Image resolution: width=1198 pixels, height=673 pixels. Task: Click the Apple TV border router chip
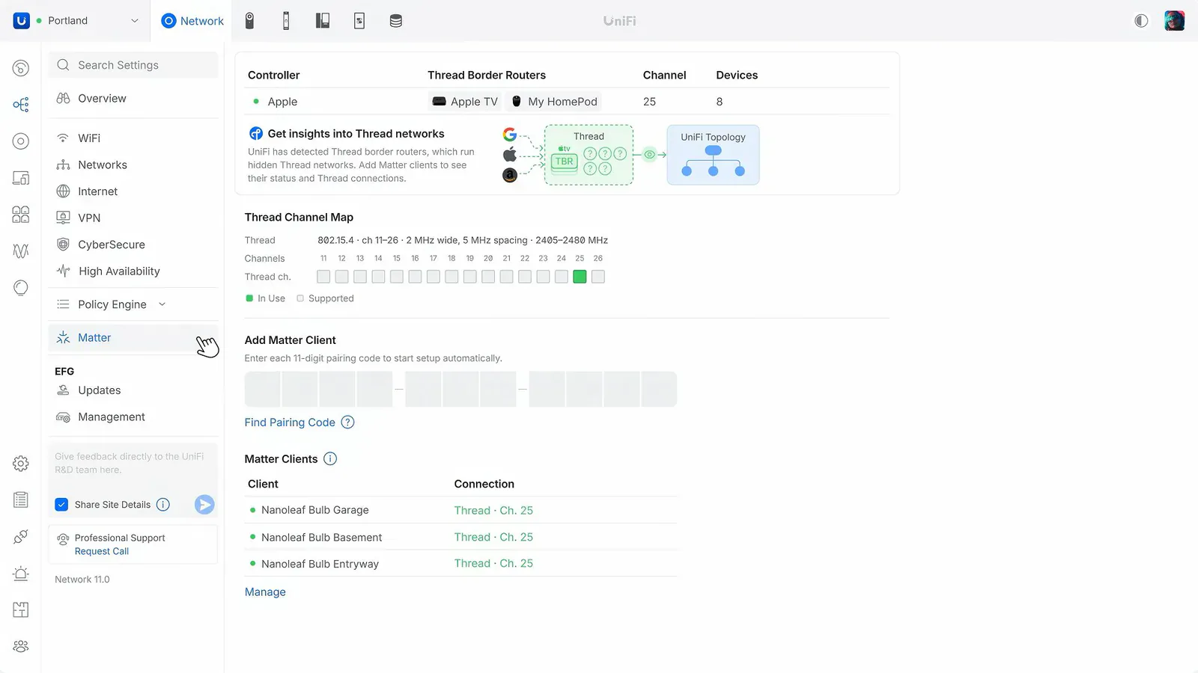[x=465, y=102]
